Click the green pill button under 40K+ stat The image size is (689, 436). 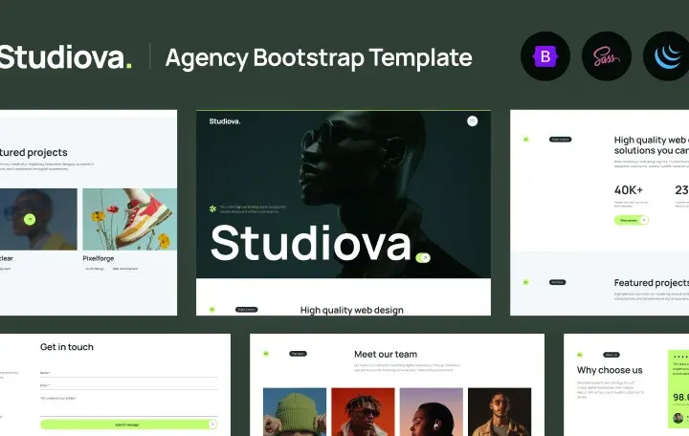pyautogui.click(x=631, y=220)
